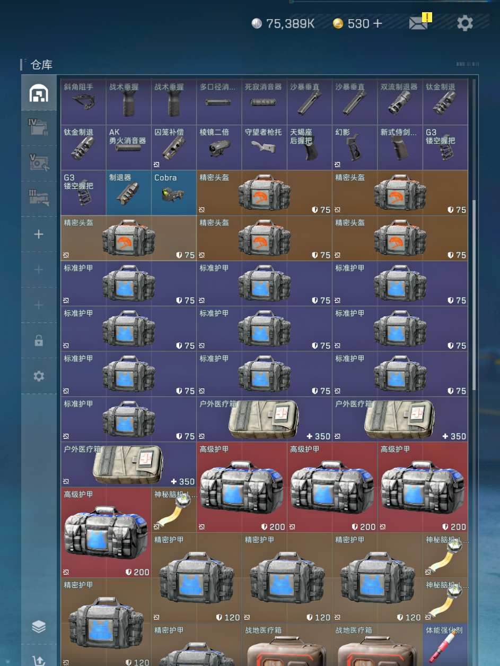Select the 斜角阻手 foregrip item
The height and width of the screenshot is (666, 500).
coord(83,102)
